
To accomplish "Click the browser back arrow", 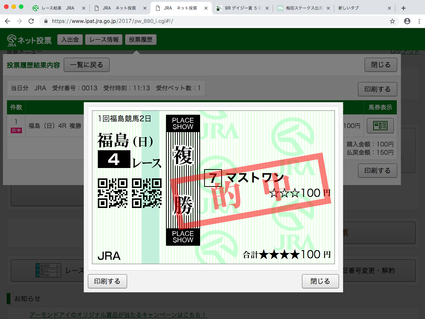I will 7,21.
